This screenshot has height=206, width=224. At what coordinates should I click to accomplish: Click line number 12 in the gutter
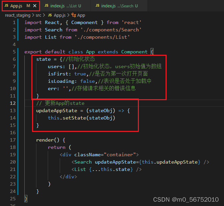(13, 103)
